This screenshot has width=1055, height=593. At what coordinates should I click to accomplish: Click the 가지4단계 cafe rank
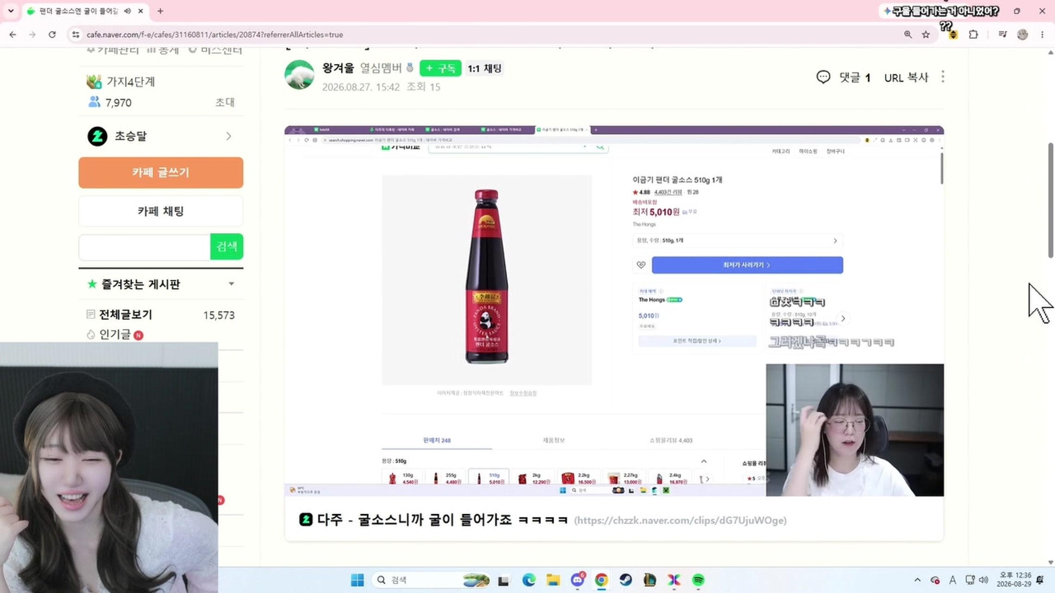[x=130, y=82]
